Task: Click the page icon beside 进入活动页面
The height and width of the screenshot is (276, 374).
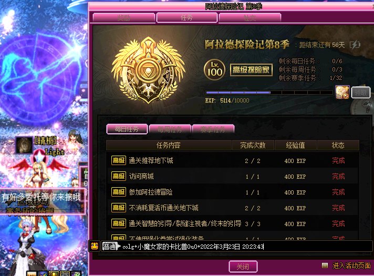Action: click(x=325, y=265)
